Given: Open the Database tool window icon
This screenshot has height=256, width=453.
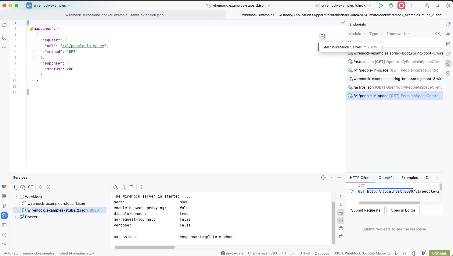Looking at the screenshot, I should [x=448, y=44].
